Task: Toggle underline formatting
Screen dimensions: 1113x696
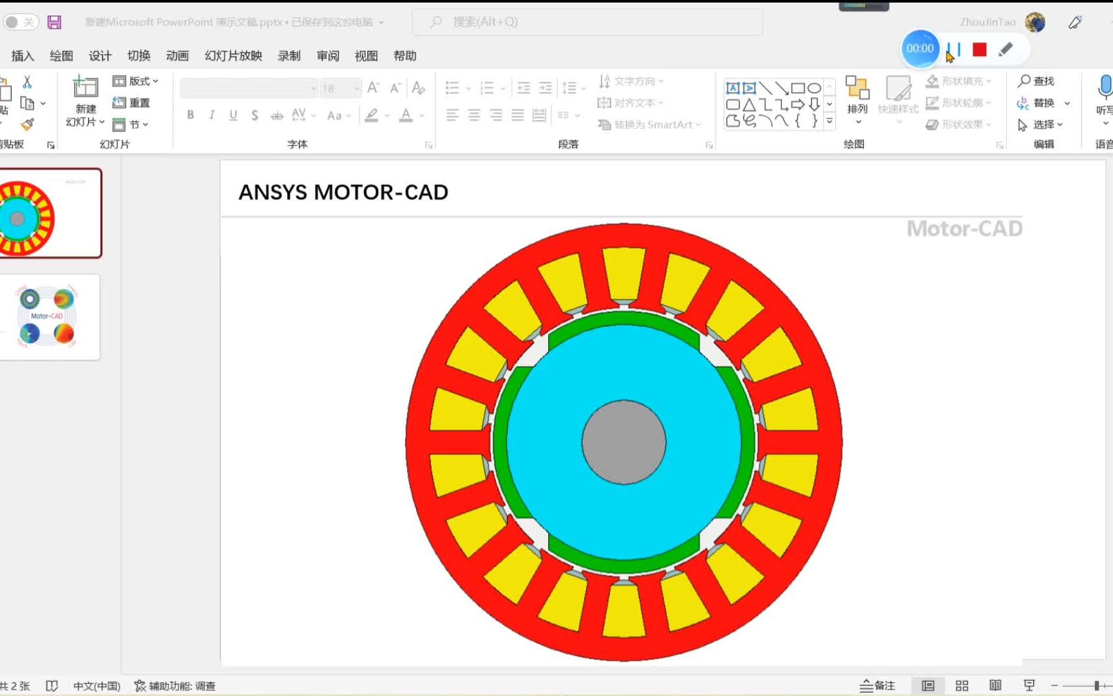Action: pyautogui.click(x=233, y=115)
